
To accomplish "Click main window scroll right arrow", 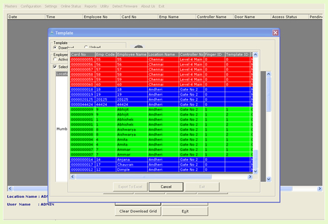I will tap(320, 189).
